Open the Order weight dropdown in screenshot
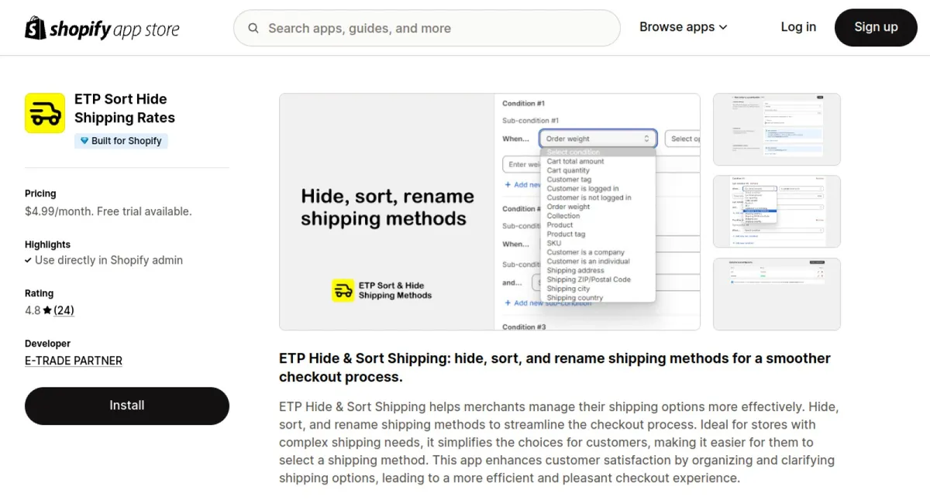Viewport: 930px width, 503px height. pyautogui.click(x=598, y=139)
